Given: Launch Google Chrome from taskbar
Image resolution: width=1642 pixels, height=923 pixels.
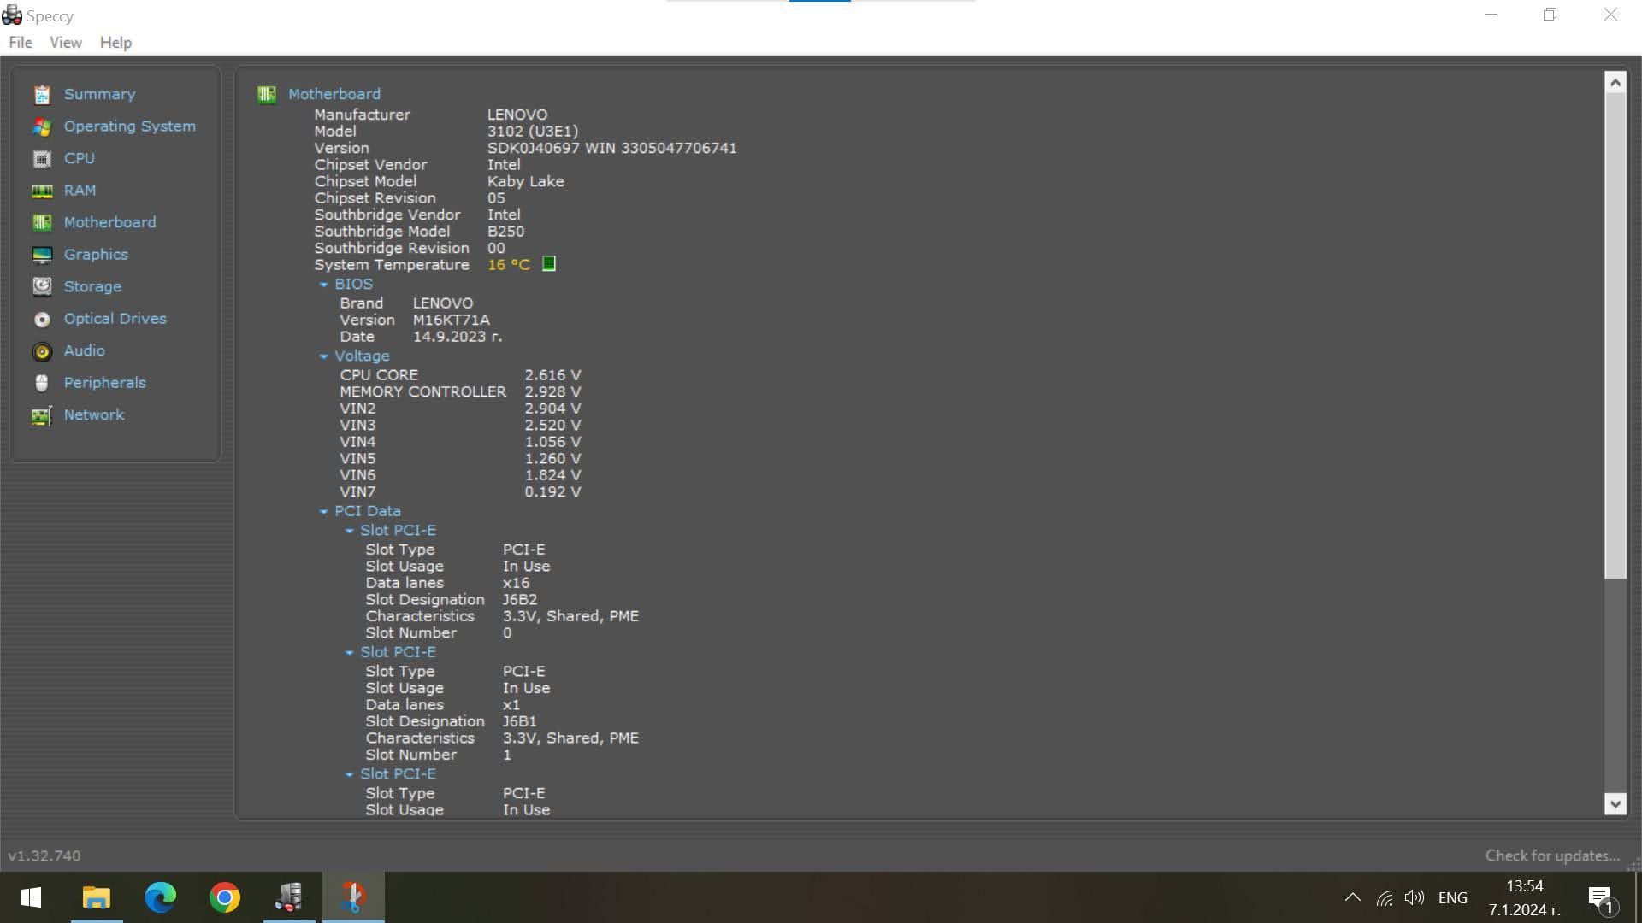Looking at the screenshot, I should [x=225, y=897].
